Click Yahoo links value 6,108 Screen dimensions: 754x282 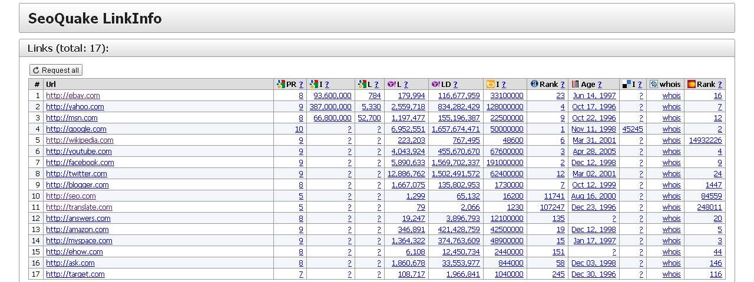tap(415, 252)
